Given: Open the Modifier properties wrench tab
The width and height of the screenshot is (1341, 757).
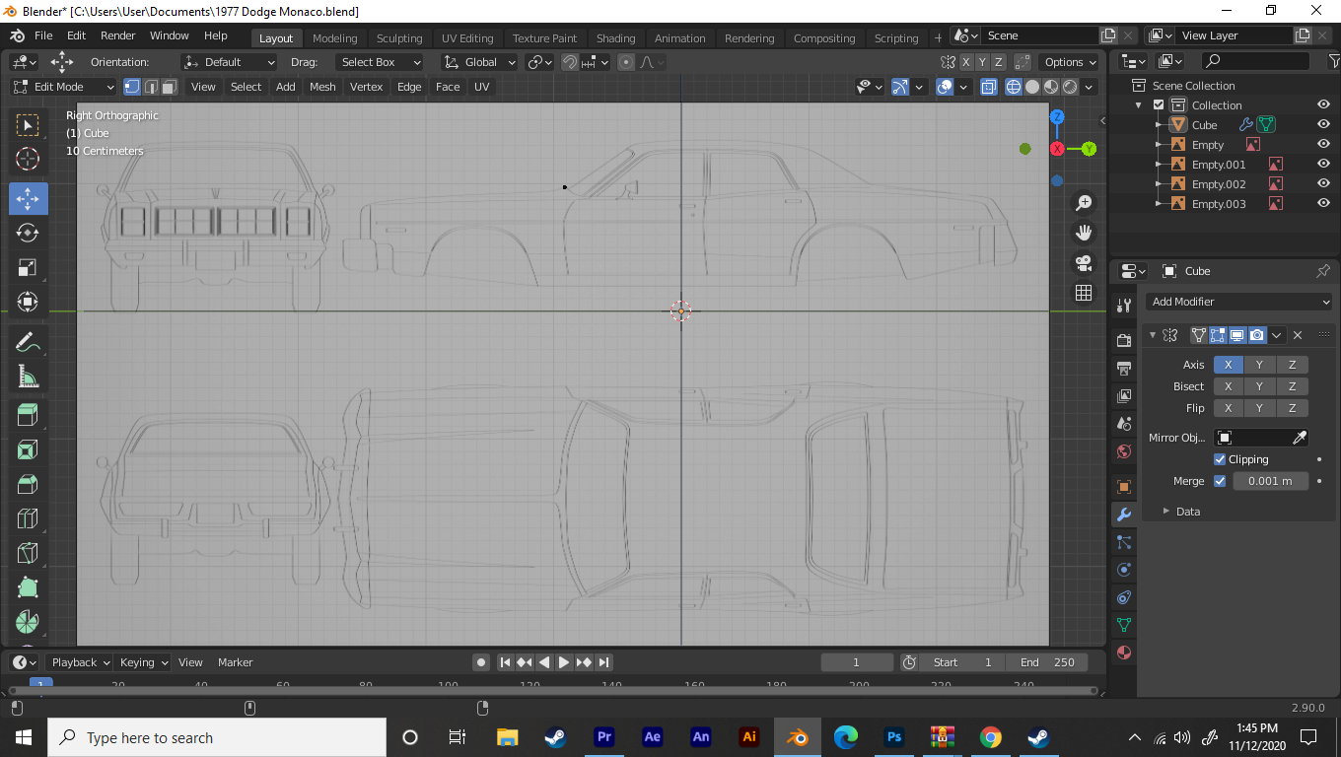Looking at the screenshot, I should pos(1123,515).
